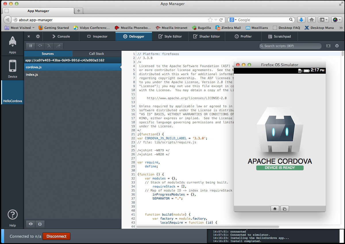Open debugger options gear icon
The image size is (345, 244).
coord(337,46)
